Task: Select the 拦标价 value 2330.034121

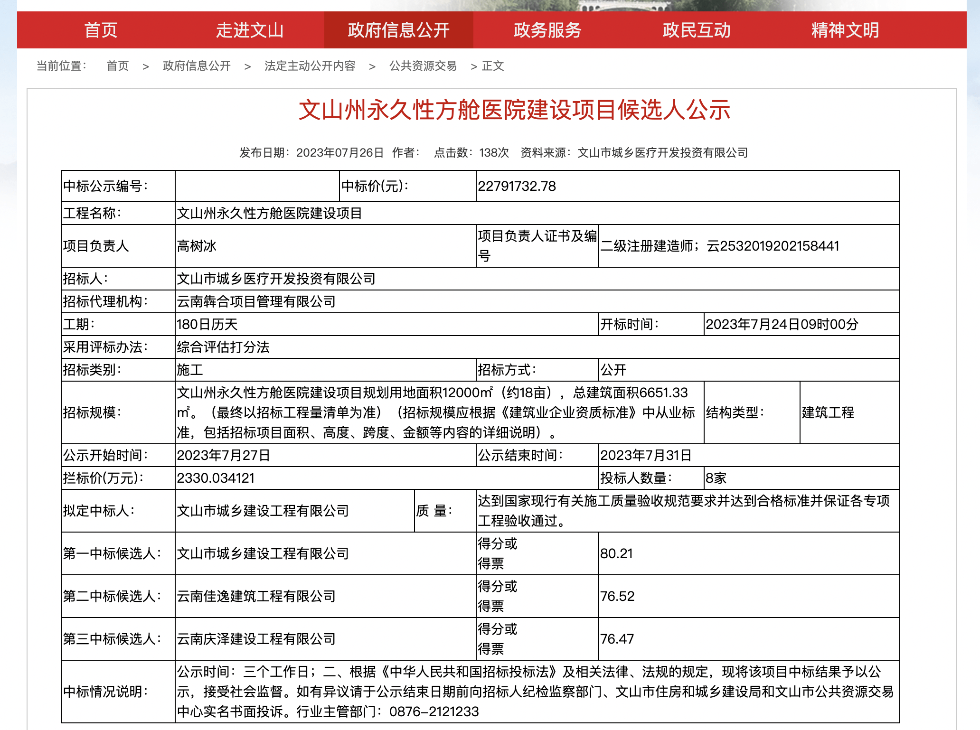Action: [x=216, y=478]
